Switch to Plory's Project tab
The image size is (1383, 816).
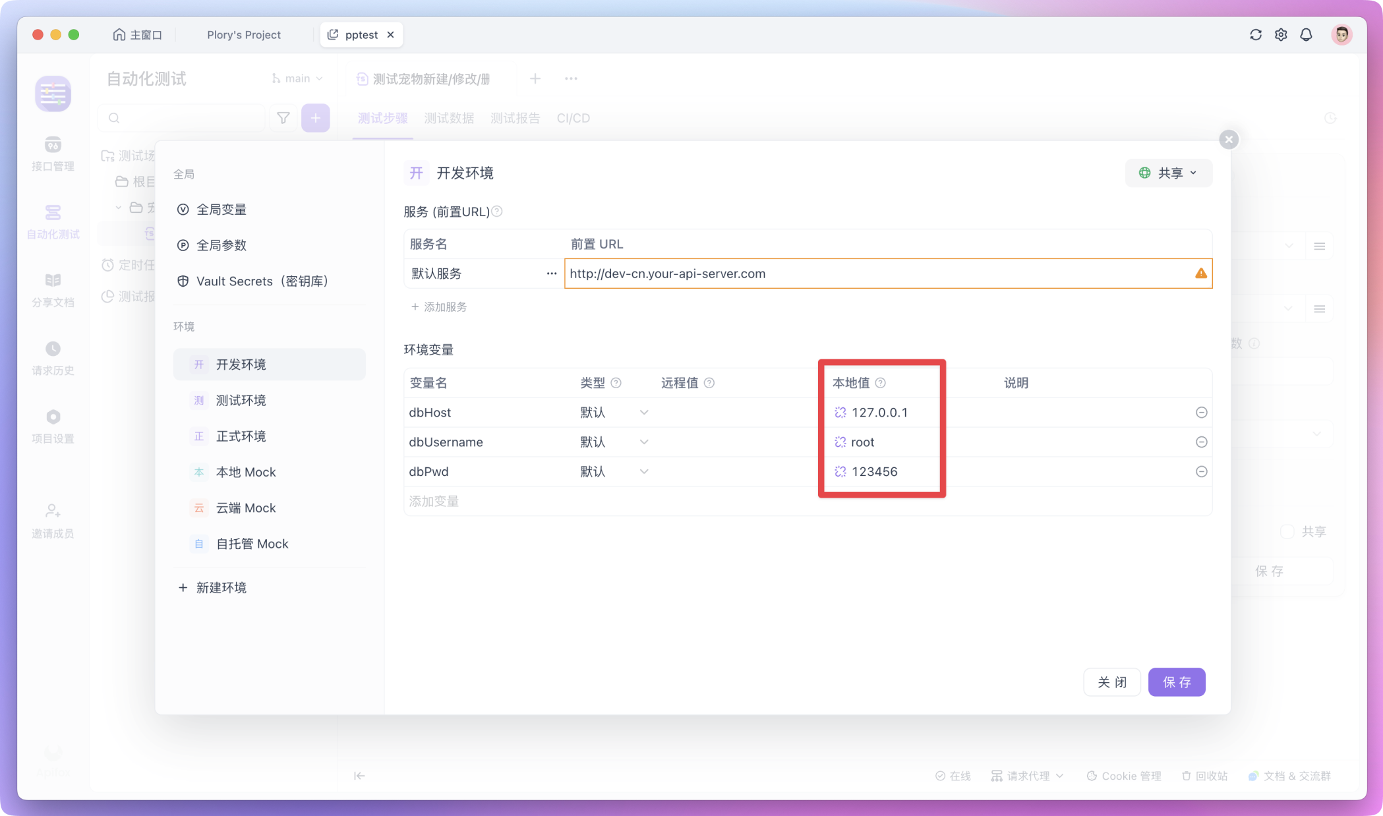coord(243,35)
